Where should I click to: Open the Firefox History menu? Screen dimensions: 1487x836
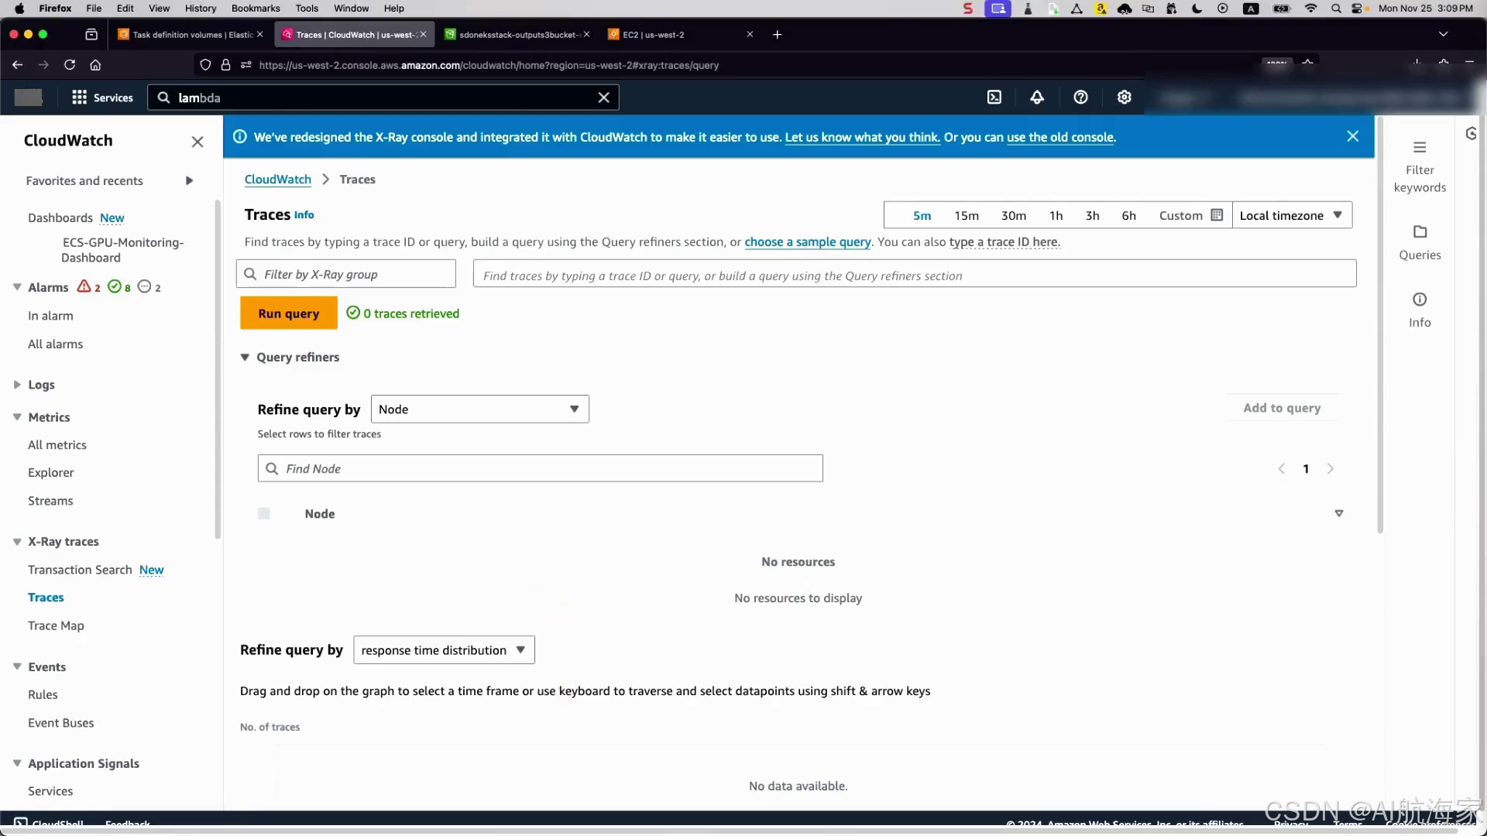click(x=201, y=9)
